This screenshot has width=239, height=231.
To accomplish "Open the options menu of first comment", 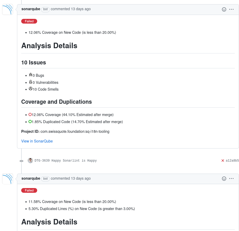I will coord(231,9).
